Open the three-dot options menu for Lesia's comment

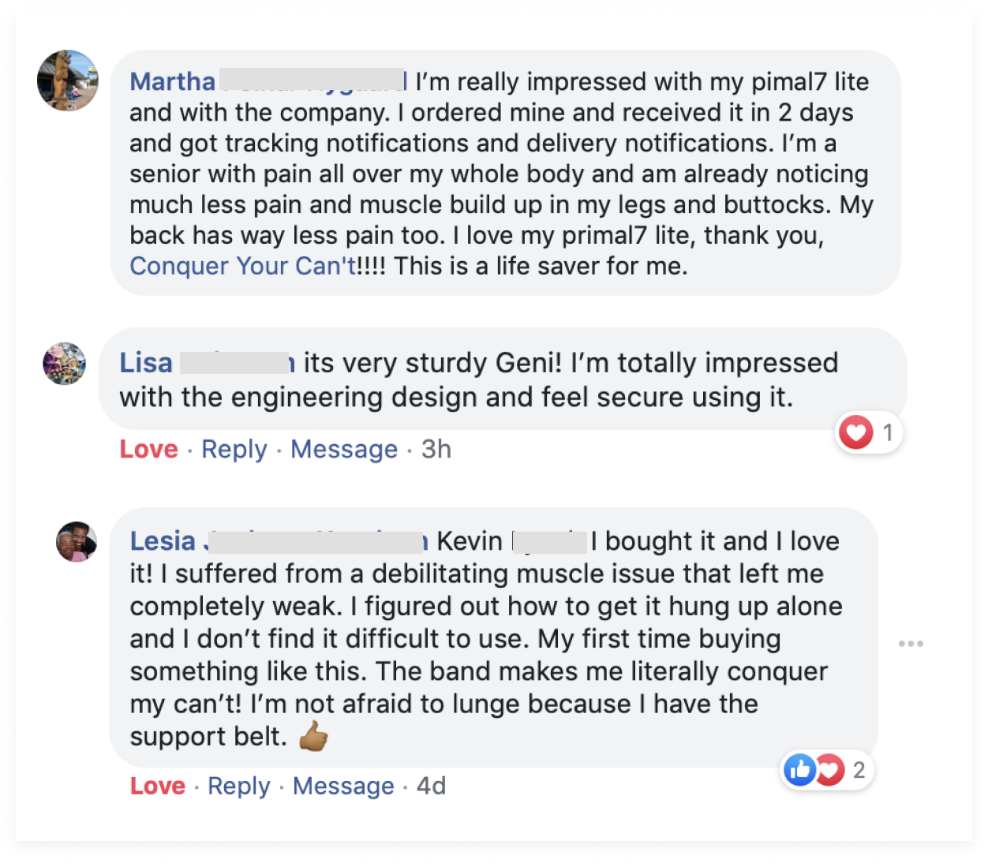(x=911, y=644)
